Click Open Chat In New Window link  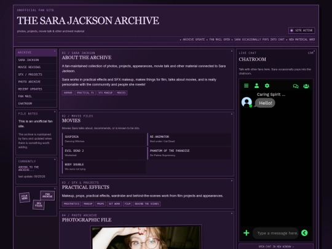[276, 247]
